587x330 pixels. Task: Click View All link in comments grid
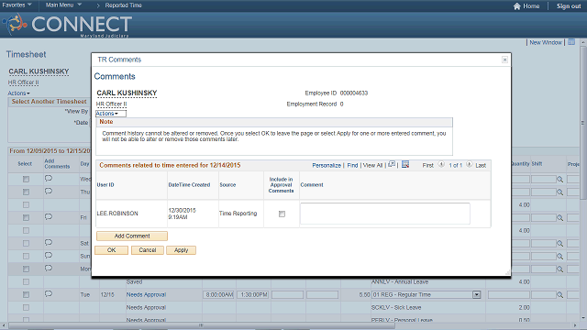372,165
